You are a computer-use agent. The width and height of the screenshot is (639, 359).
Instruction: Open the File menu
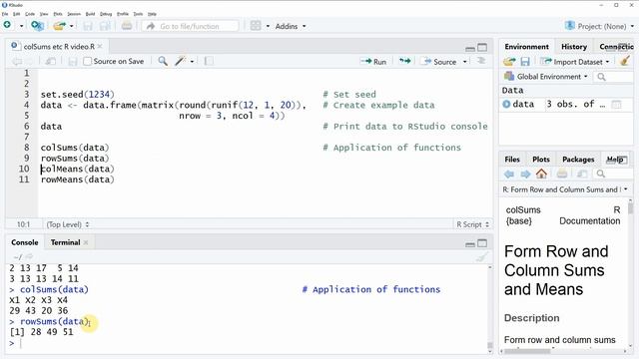(5, 14)
